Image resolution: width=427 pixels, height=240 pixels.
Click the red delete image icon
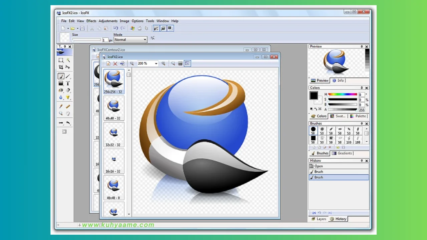point(115,63)
